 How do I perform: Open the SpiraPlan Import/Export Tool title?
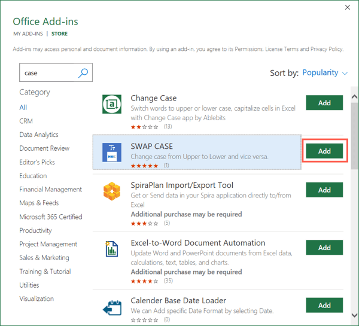182,185
